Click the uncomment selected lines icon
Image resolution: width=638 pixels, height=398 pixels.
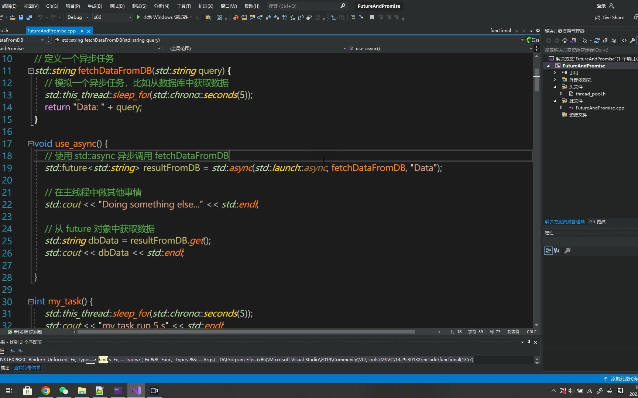click(361, 17)
